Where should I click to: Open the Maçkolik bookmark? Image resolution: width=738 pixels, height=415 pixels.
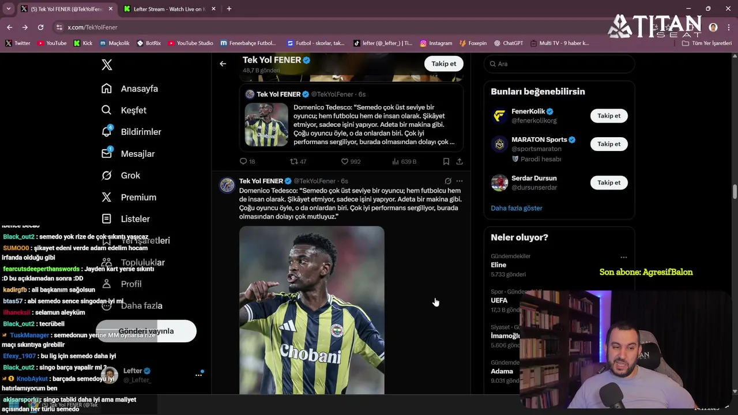pos(114,43)
